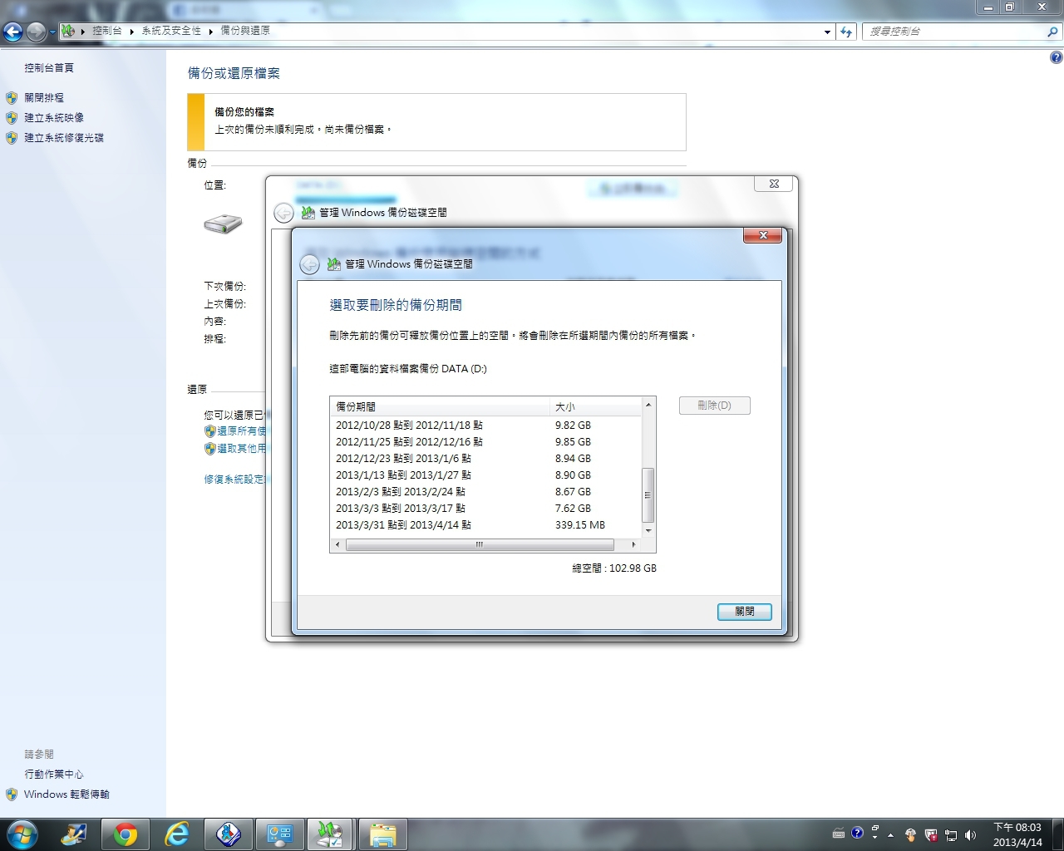Open address bar history dropdown arrow
The width and height of the screenshot is (1064, 851).
tap(827, 32)
